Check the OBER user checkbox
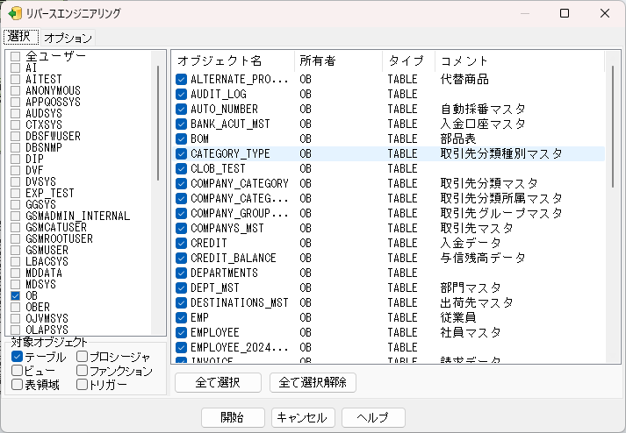The image size is (626, 433). pyautogui.click(x=16, y=307)
